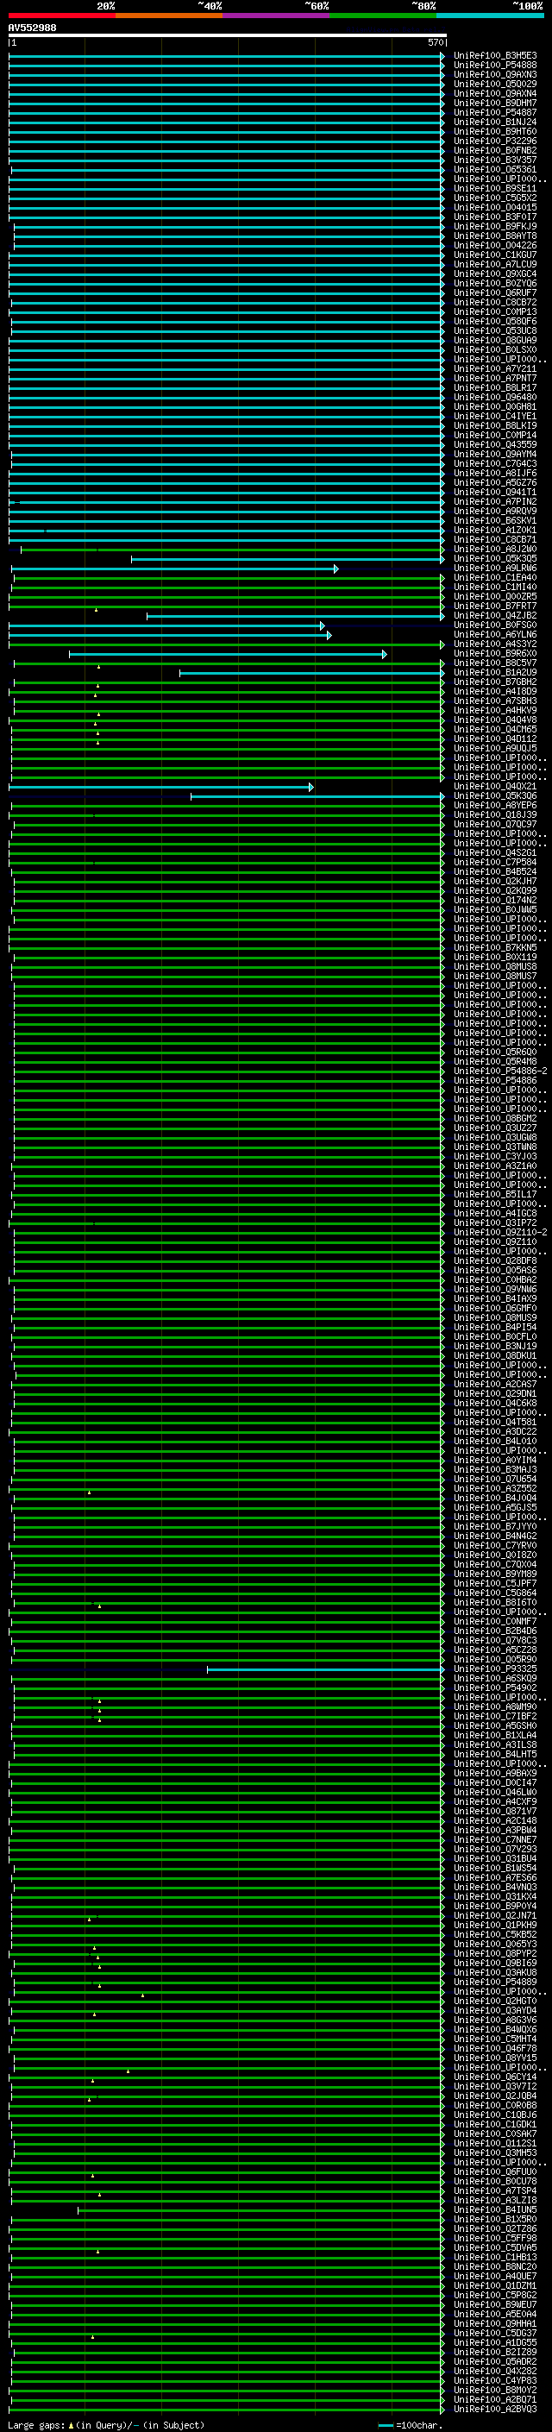552x2432 pixels.
Task: Select the label UniRef100_A4S3Y2
Action: 495,644
